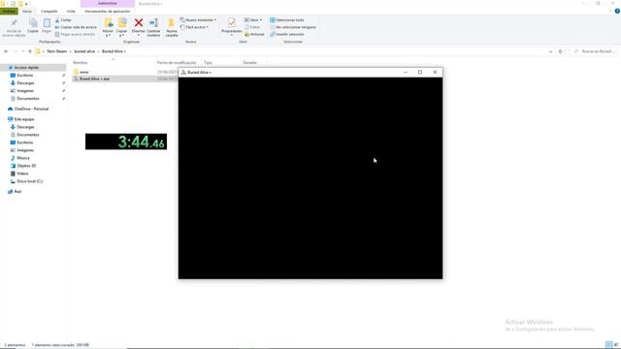Viewport: 621px width, 349px height.
Task: Click the folder icon in Explorer title bar
Action: (3, 4)
